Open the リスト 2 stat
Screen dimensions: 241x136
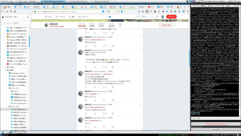coord(120,25)
